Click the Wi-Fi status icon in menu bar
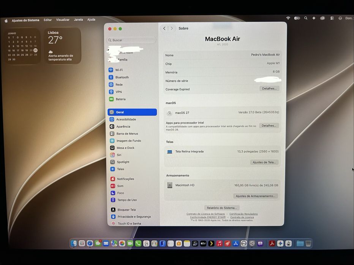This screenshot has width=354, height=265. pos(288,18)
